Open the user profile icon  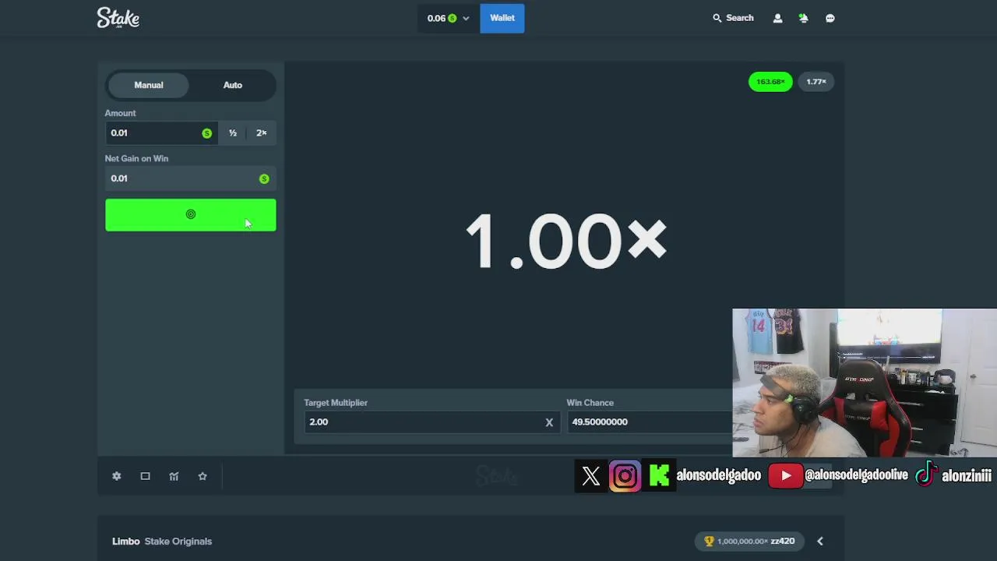(777, 18)
